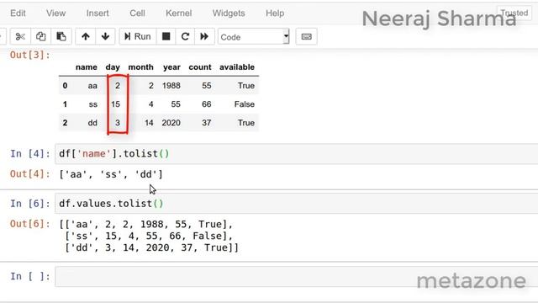
Task: Restart kernel and rerun all icon
Action: tap(204, 36)
